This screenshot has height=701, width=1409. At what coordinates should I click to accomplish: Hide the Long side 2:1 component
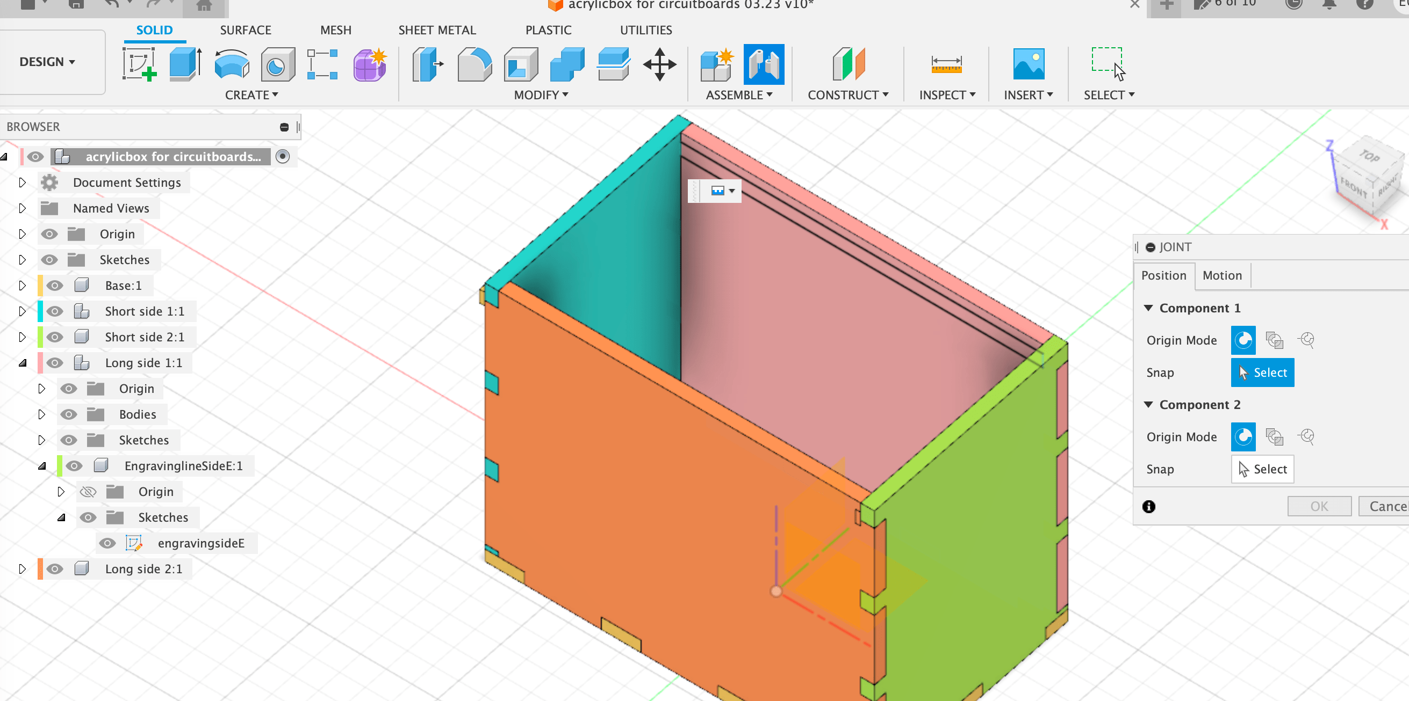[x=55, y=569]
